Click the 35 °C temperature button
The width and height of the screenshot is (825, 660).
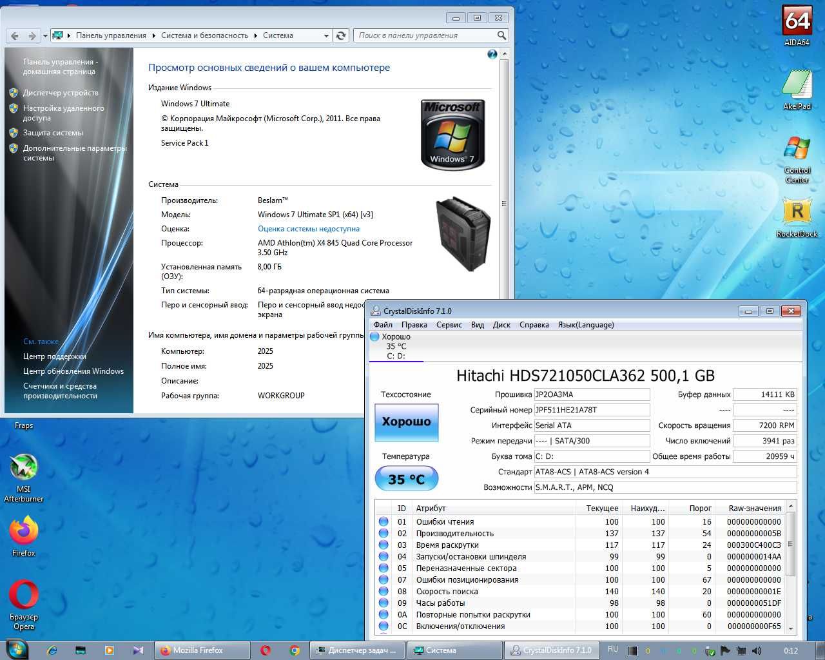406,479
